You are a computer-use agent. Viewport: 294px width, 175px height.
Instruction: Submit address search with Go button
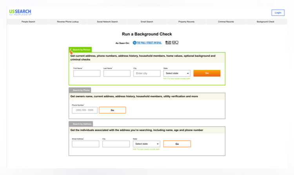[x=177, y=144]
